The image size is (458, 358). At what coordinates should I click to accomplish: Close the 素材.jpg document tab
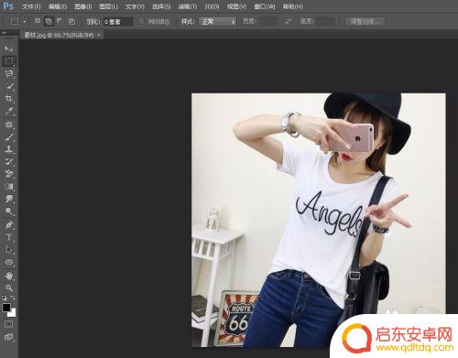click(x=99, y=35)
